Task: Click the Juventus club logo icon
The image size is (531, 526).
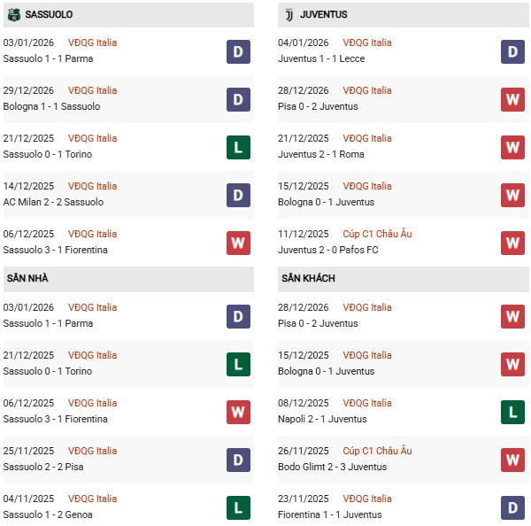Action: click(289, 15)
